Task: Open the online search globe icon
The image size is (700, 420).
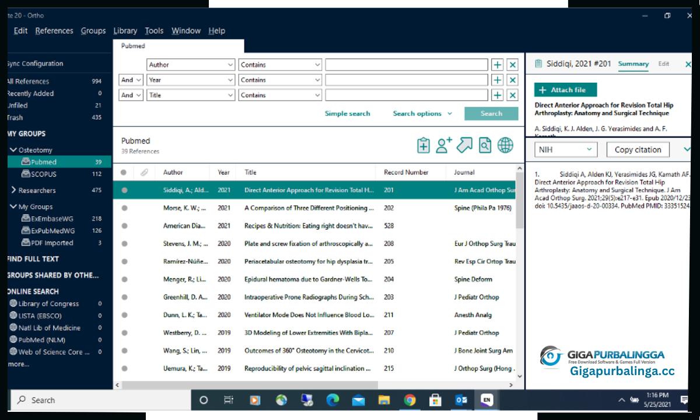Action: (x=505, y=145)
